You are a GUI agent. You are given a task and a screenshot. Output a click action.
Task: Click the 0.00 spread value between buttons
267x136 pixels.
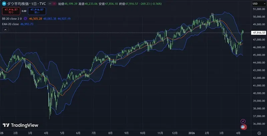[x=24, y=11]
